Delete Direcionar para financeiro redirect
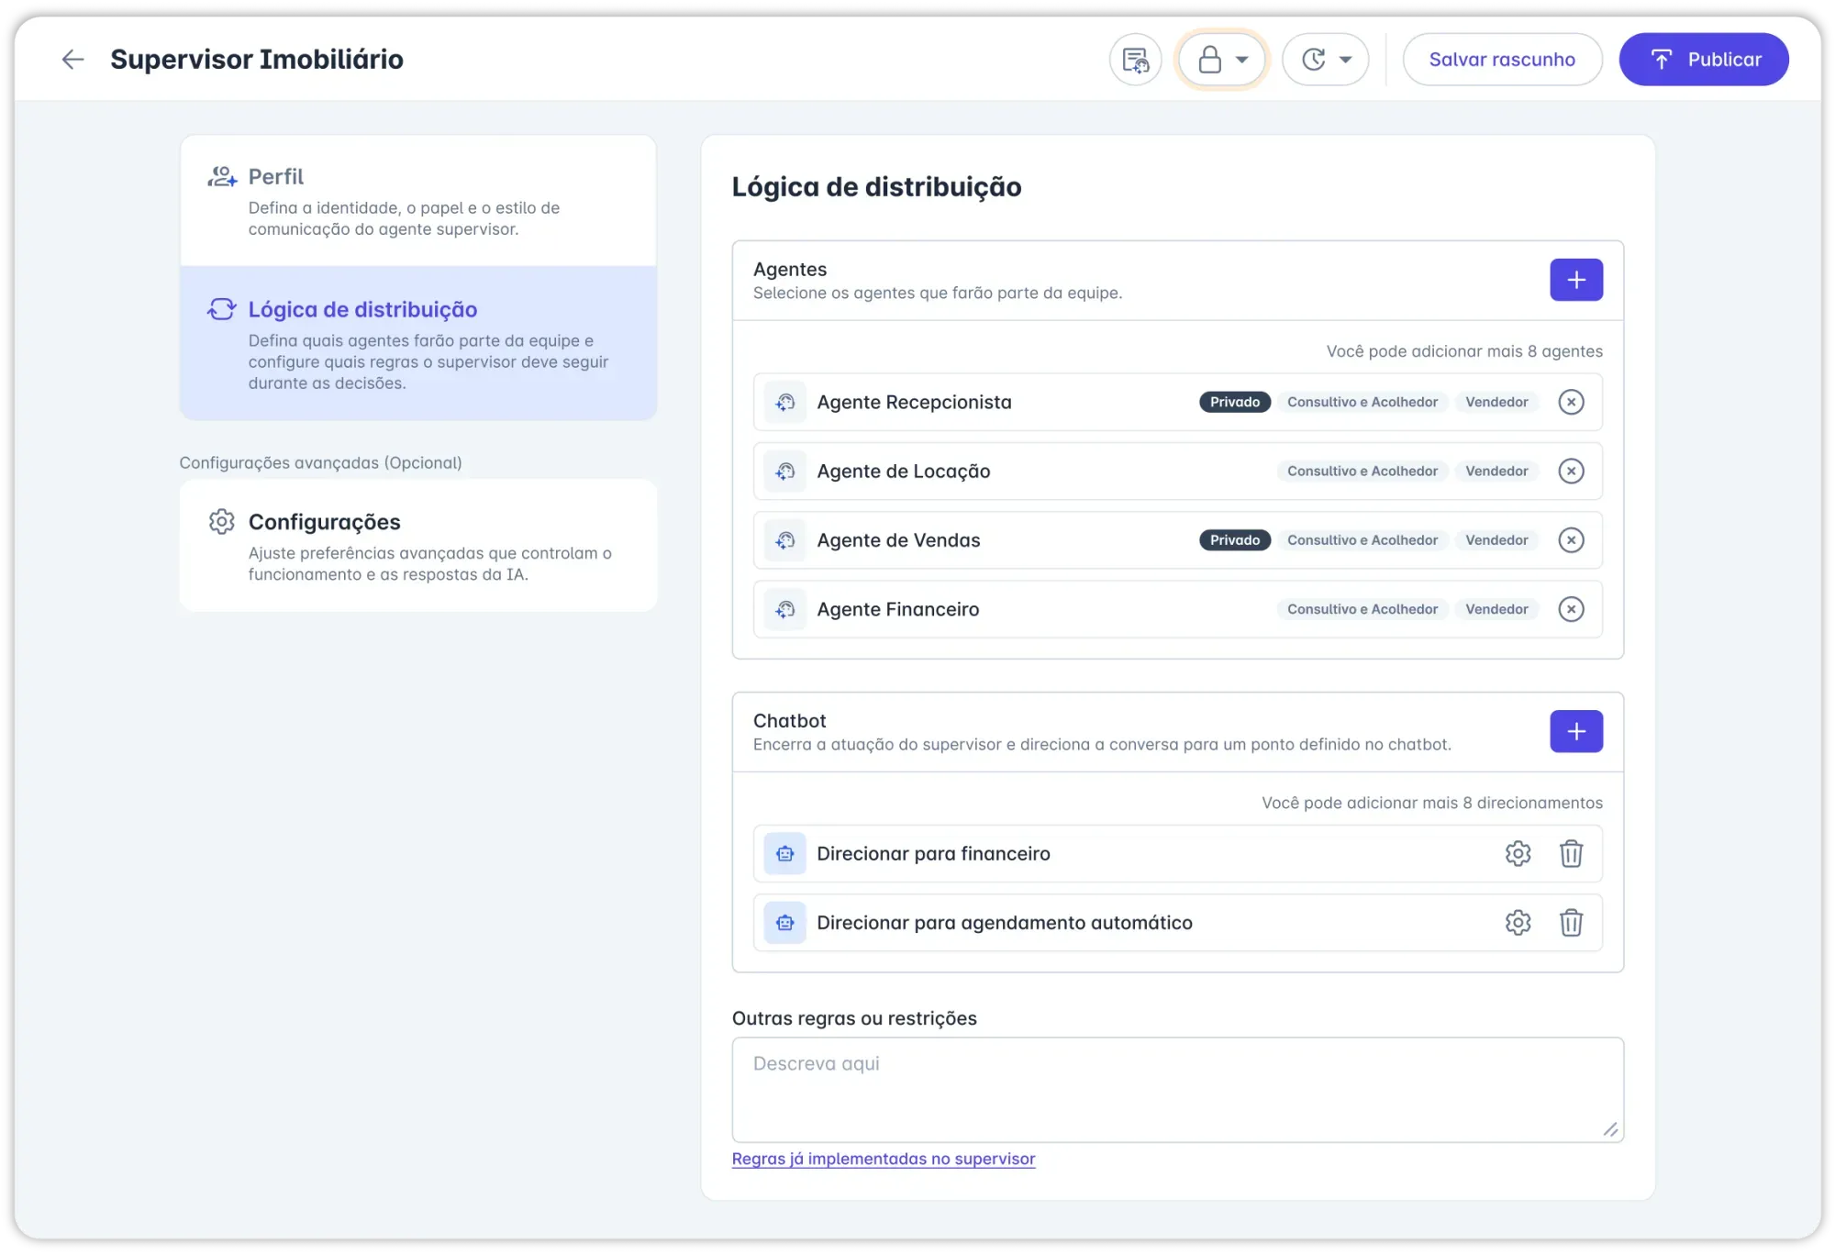The height and width of the screenshot is (1254, 1835). (1571, 854)
